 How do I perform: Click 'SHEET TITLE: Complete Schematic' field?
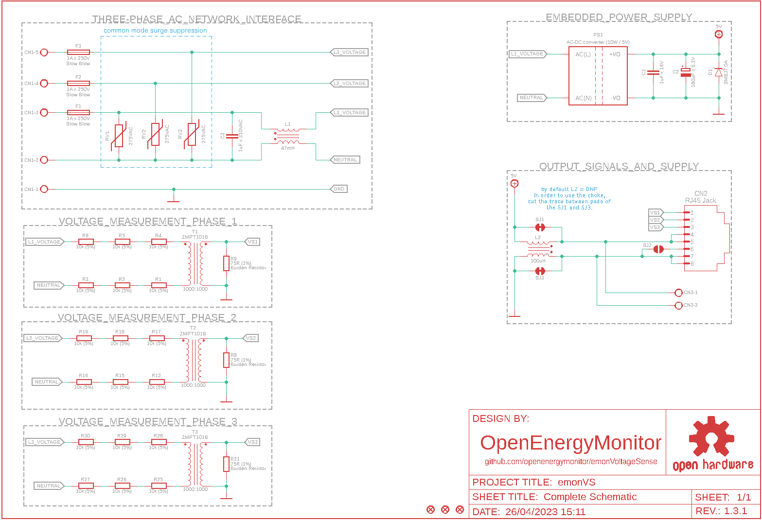(x=581, y=497)
